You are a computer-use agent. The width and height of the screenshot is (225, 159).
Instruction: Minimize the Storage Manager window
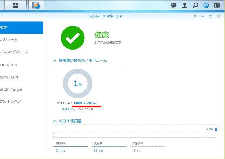[x=203, y=16]
